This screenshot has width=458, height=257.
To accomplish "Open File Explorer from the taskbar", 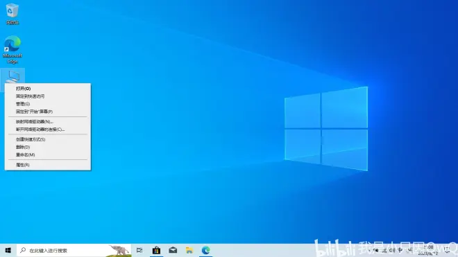I will coord(189,250).
